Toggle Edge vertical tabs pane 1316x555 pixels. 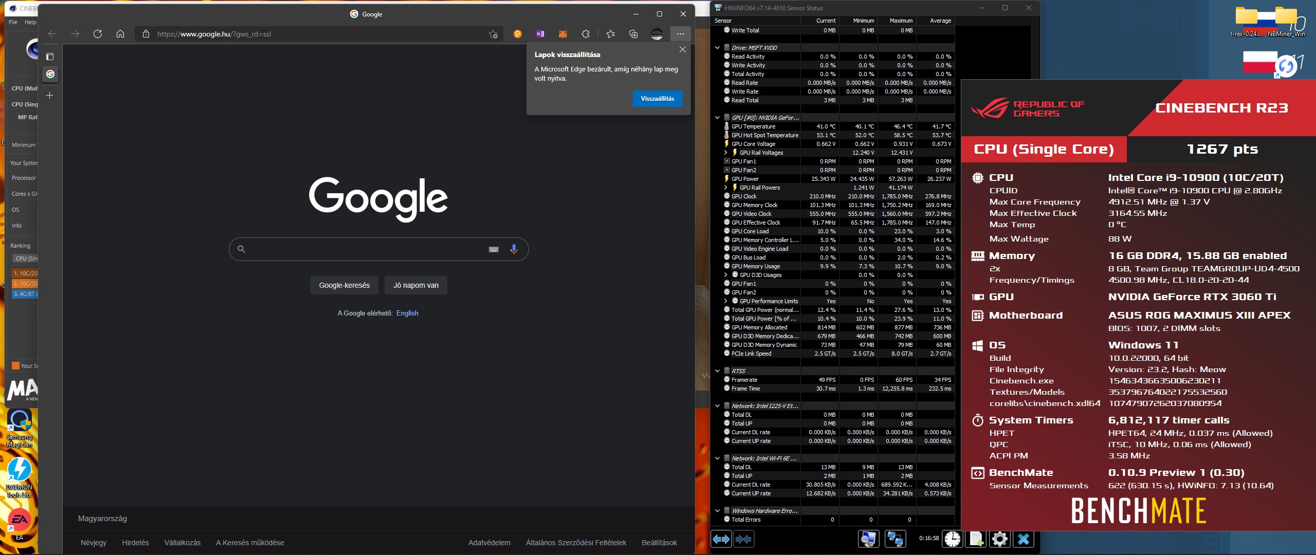[50, 57]
